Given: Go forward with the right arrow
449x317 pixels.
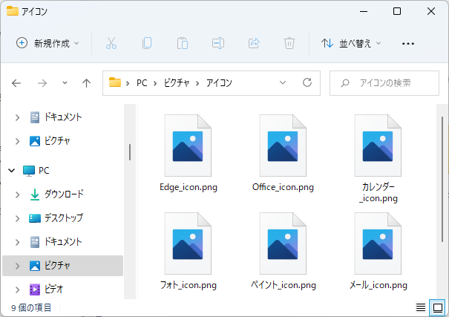Looking at the screenshot, I should (x=42, y=83).
